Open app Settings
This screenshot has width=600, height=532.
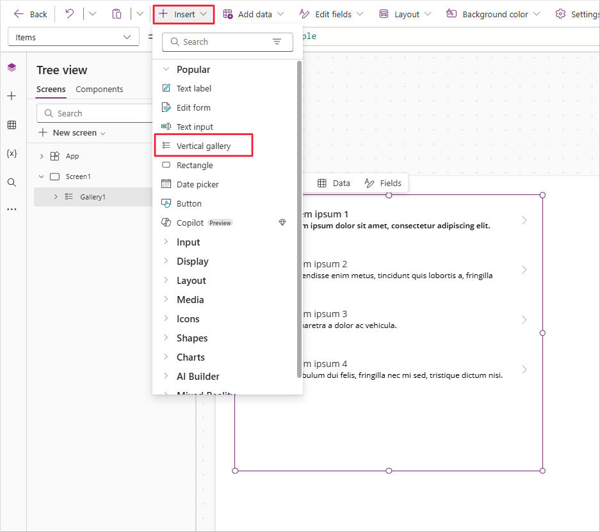point(584,13)
